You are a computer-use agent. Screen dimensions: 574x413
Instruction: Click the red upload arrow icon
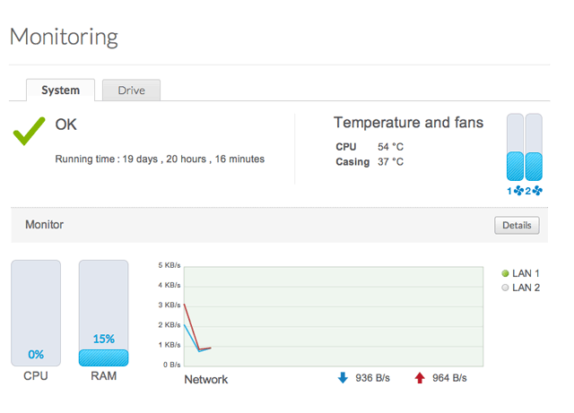[419, 378]
